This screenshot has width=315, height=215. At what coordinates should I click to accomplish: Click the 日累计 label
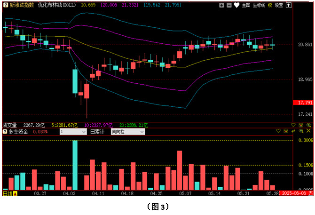point(97,132)
